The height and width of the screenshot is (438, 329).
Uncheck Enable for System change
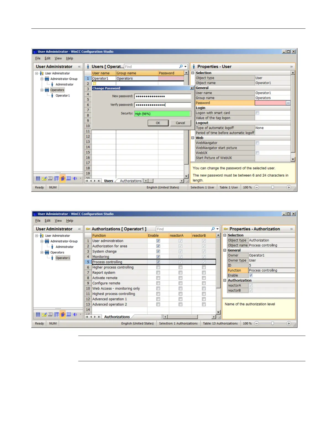[x=158, y=251]
